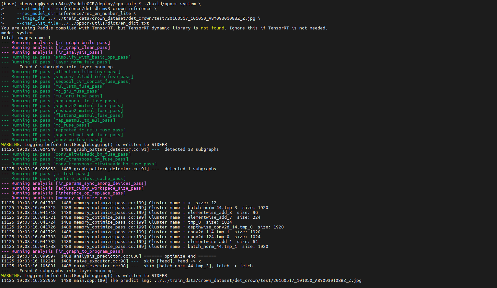Click the last 'WARNING: Logging before InitGoogleLogging()' line
Screen dimensions: 497x288
pyautogui.click(x=84, y=276)
